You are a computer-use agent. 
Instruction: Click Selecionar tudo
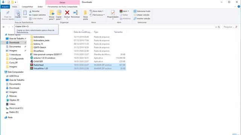(142, 11)
